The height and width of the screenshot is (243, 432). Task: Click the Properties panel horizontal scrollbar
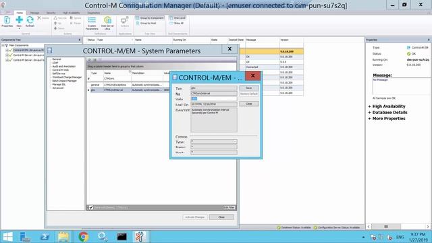point(386,227)
